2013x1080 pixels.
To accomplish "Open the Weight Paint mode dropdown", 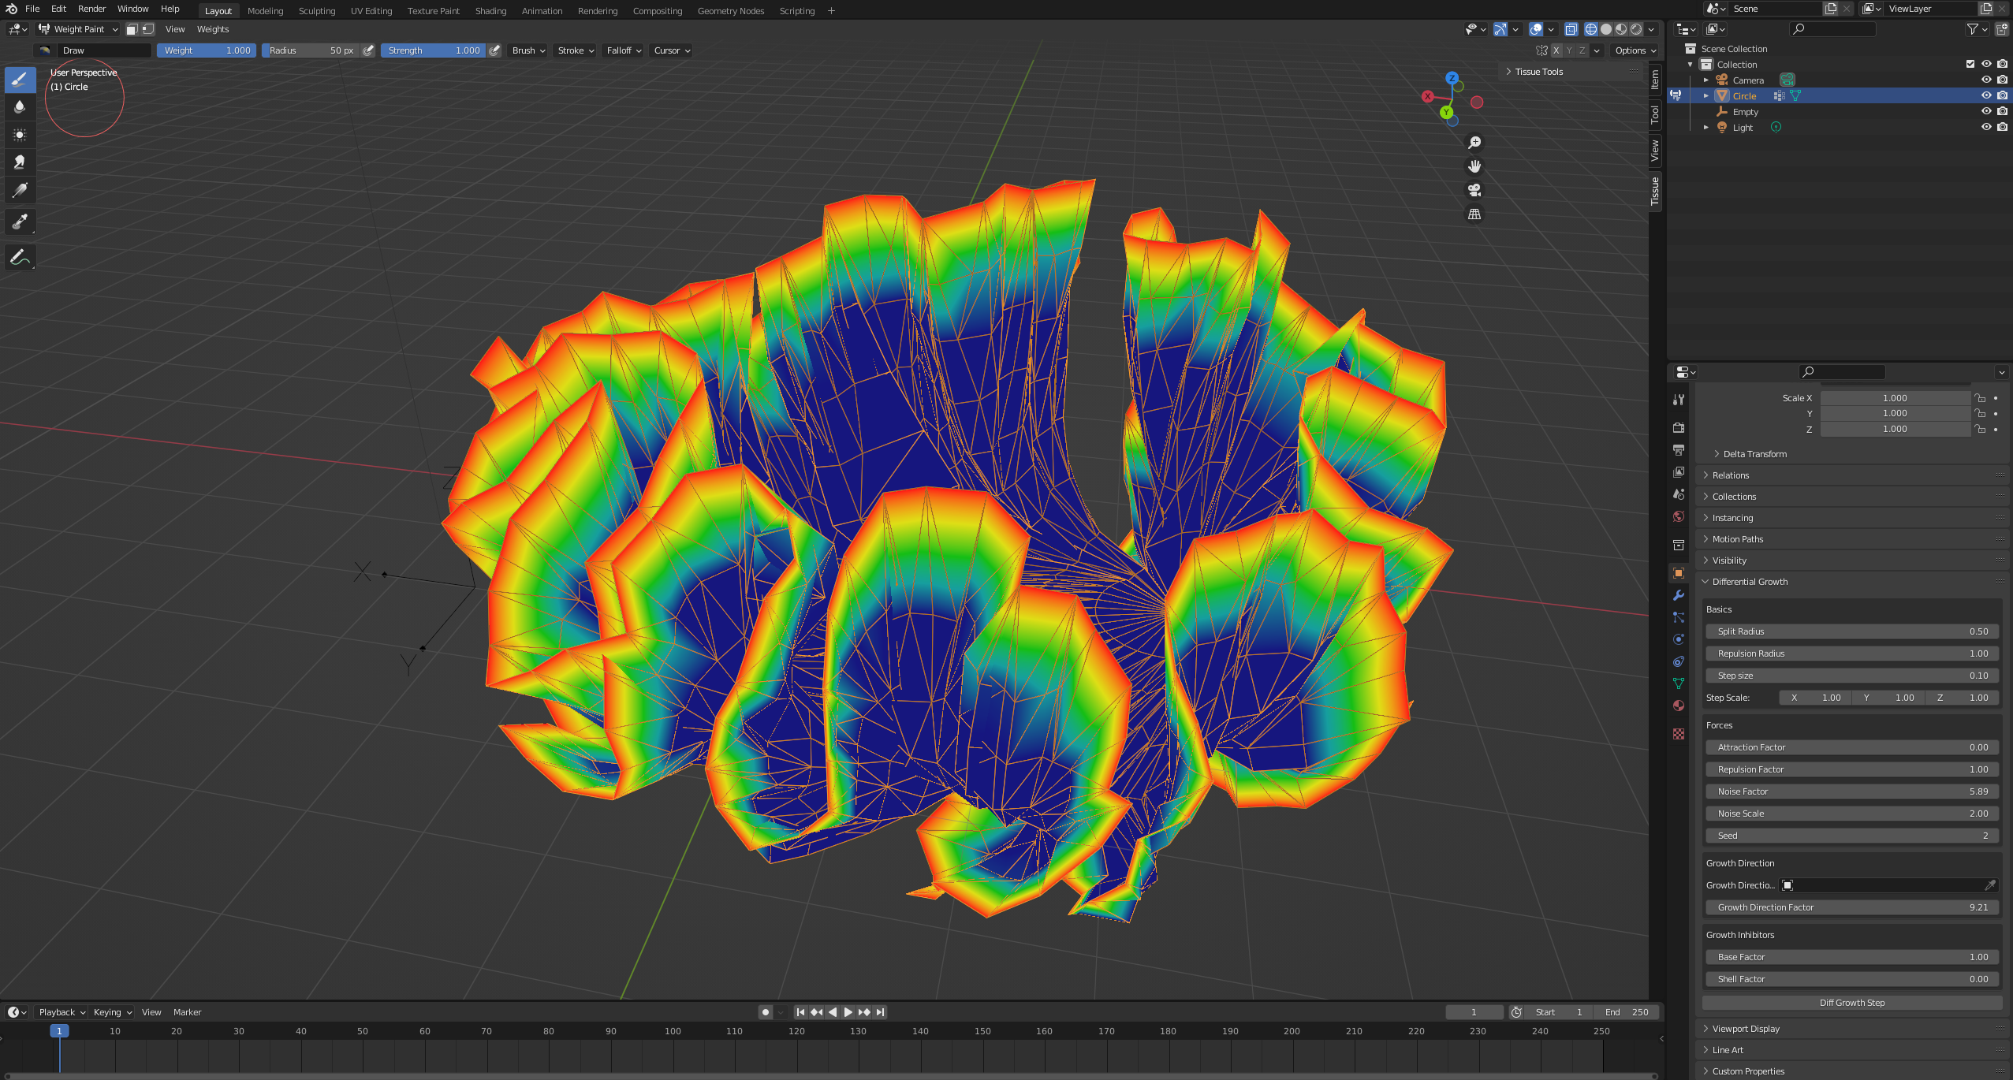I will tap(78, 29).
